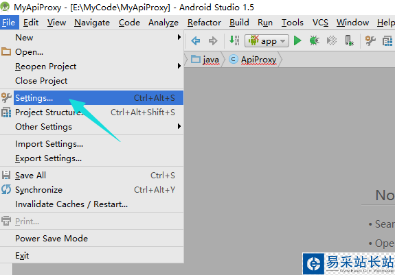Open the Build menu
The width and height of the screenshot is (395, 275).
coord(239,23)
